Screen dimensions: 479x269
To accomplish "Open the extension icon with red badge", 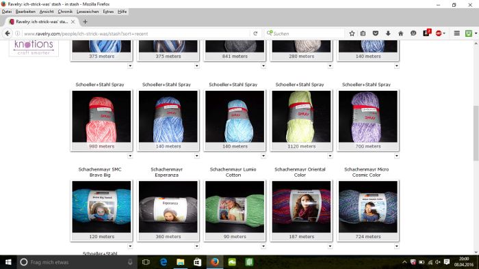I will [x=426, y=33].
